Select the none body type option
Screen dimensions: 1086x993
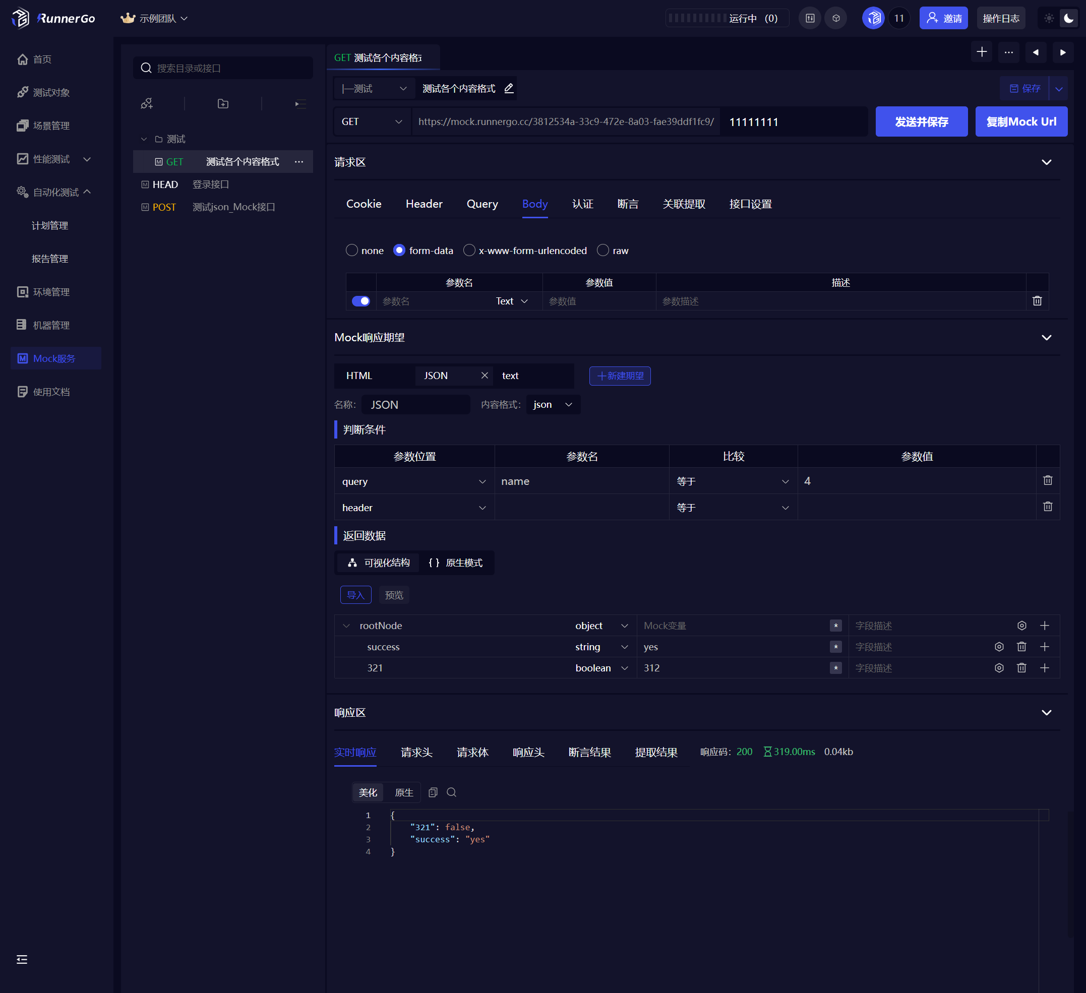[352, 251]
